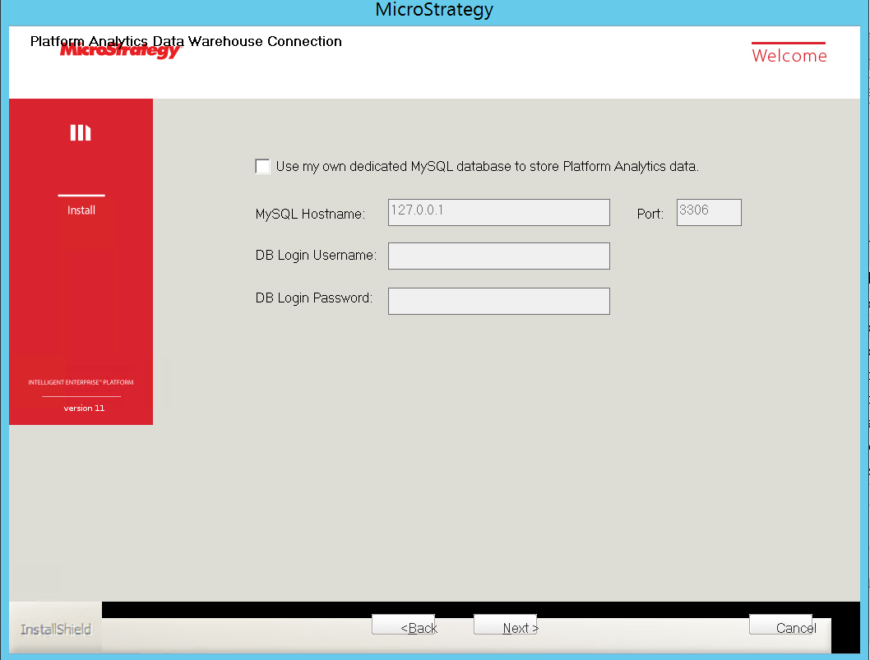Select the Install step in sidebar

pos(81,210)
